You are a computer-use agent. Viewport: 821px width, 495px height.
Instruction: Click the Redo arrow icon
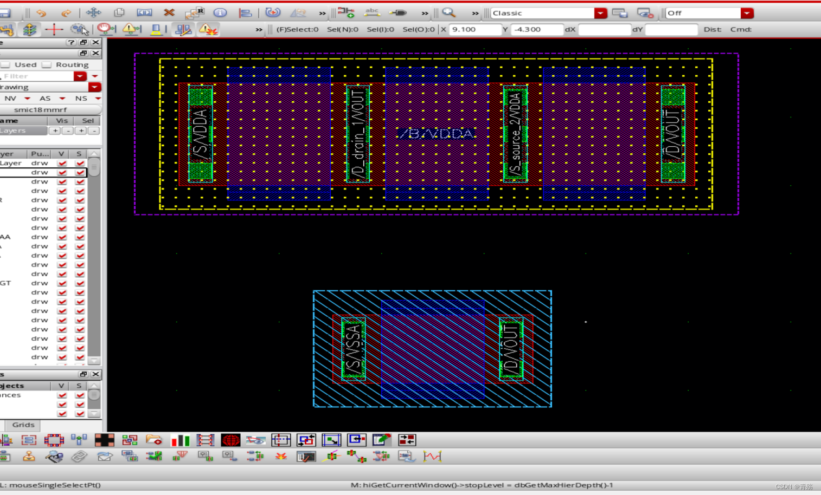click(x=66, y=12)
